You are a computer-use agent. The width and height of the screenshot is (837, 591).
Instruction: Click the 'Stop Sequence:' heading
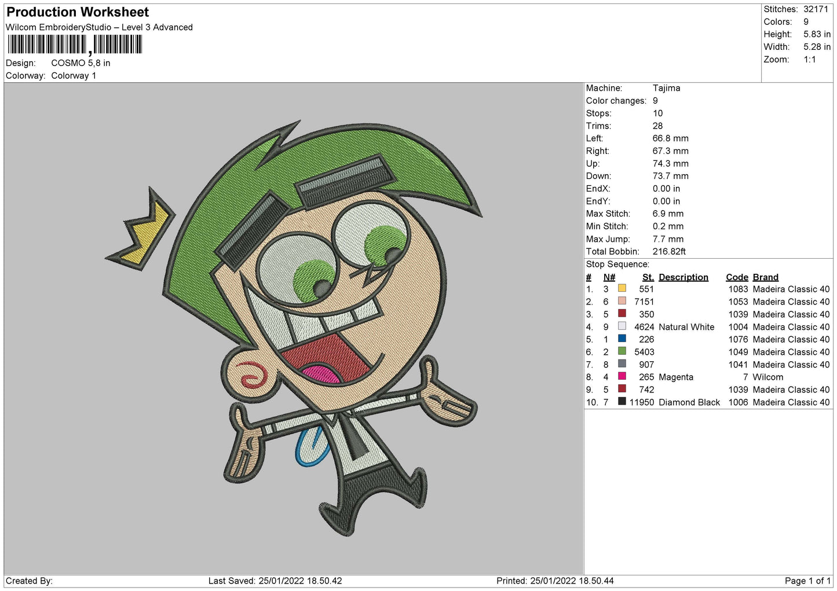point(617,265)
